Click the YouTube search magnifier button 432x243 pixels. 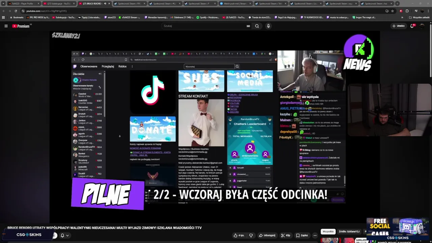257,26
